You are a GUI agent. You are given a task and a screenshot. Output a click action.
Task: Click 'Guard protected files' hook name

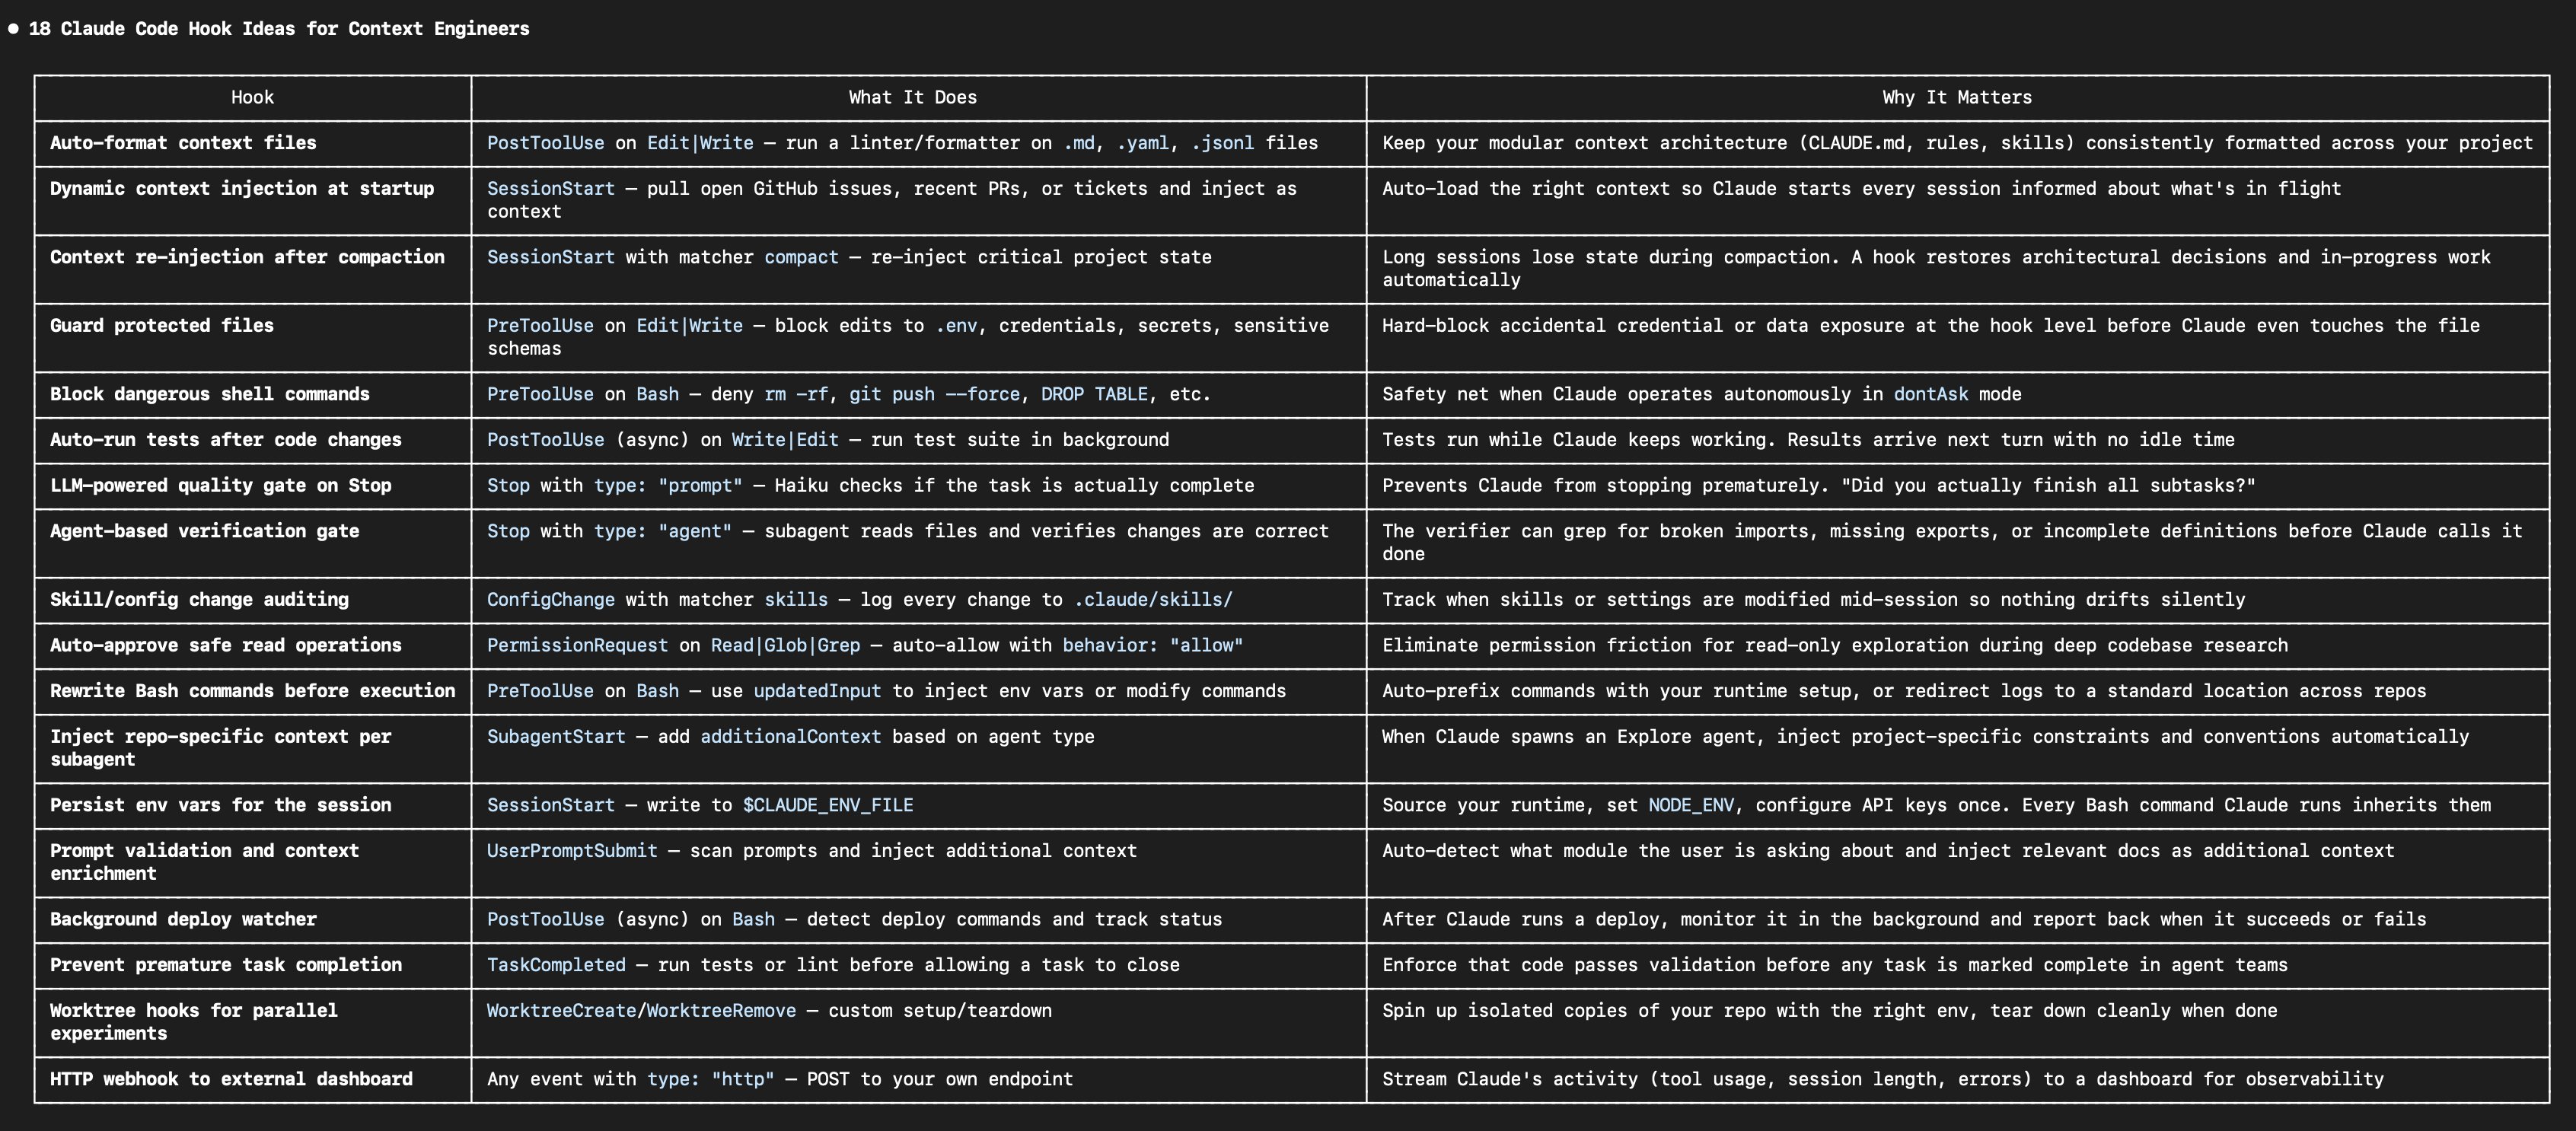(x=162, y=326)
